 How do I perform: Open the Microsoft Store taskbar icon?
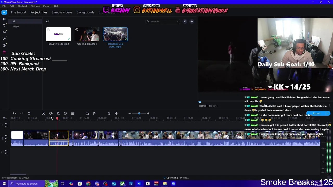pyautogui.click(x=80, y=184)
